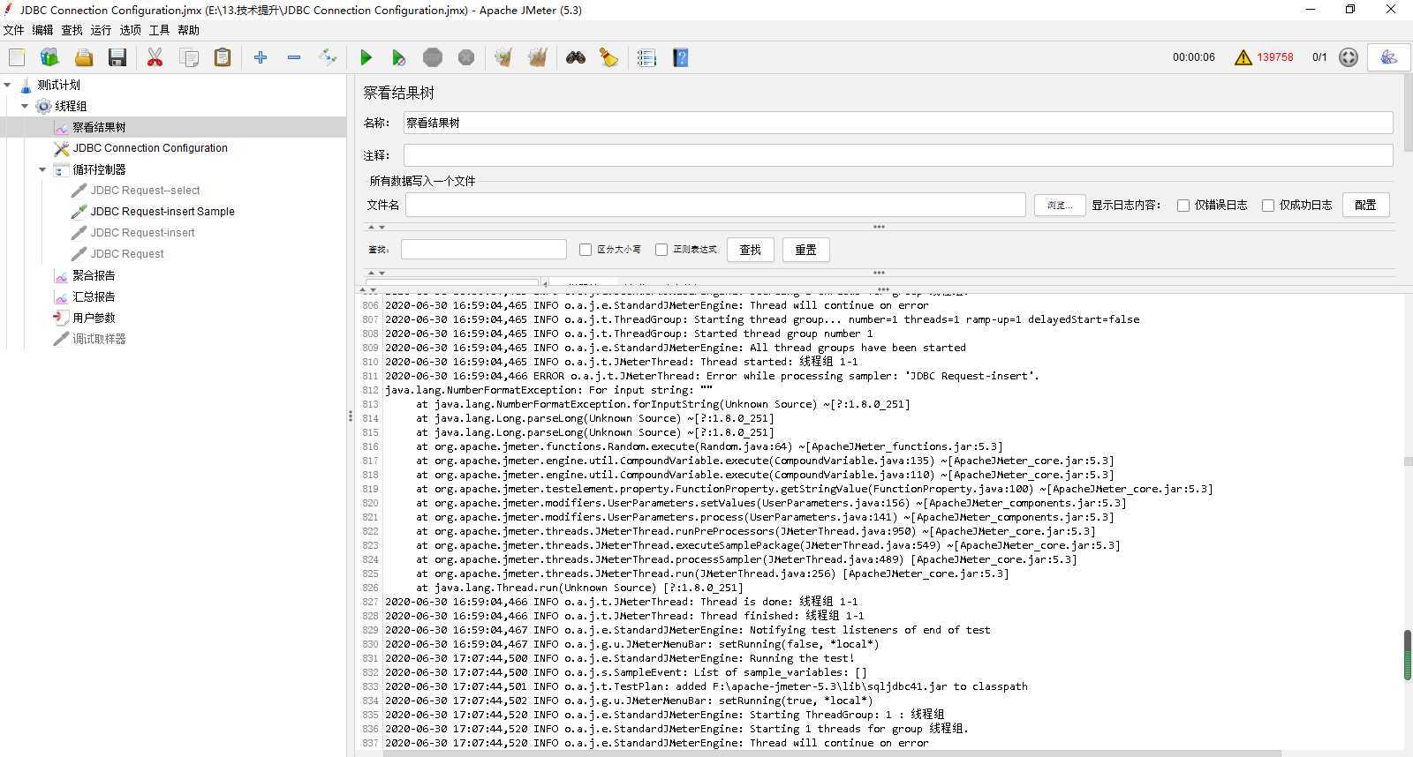The width and height of the screenshot is (1413, 757).
Task: Open the 选项 menu
Action: (130, 30)
